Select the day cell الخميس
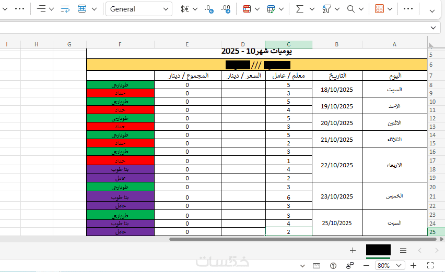 coord(395,196)
